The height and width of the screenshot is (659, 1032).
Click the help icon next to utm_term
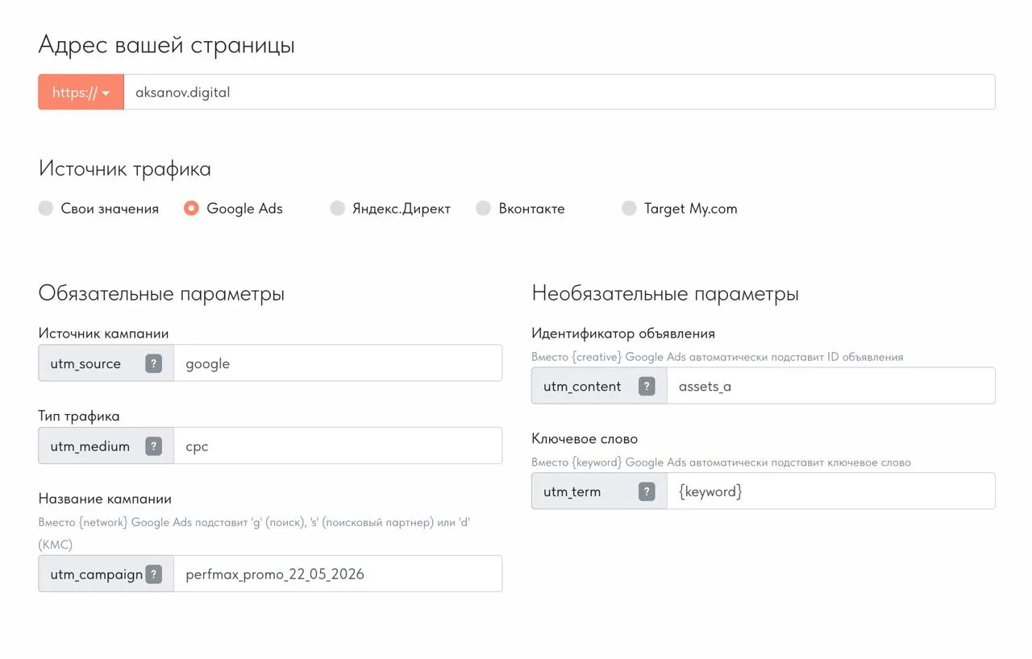point(647,491)
